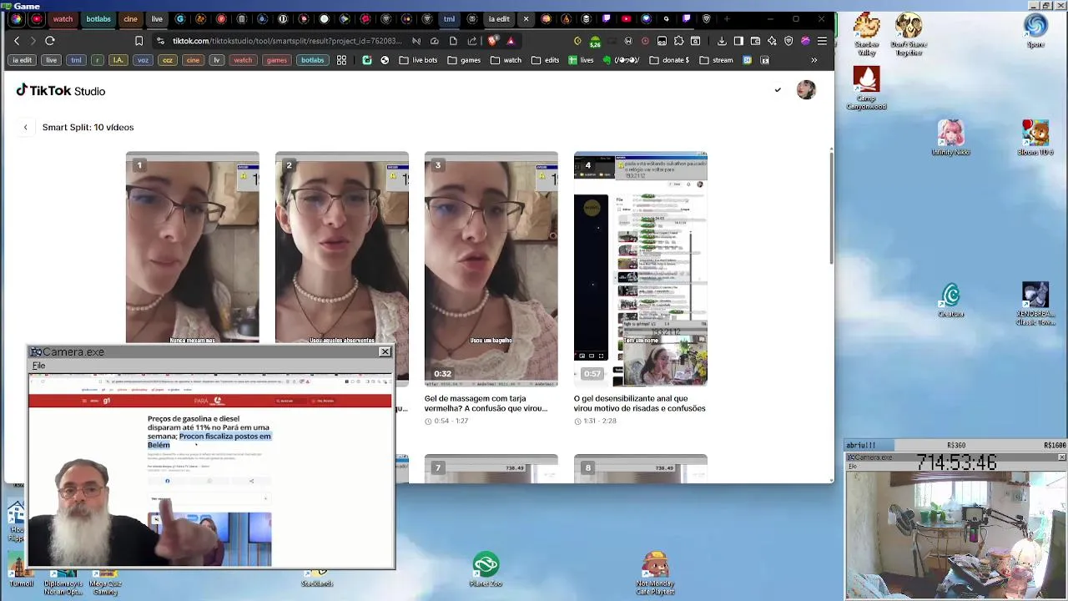This screenshot has height=601, width=1068.
Task: Open the Not Monday Cafe Playtest shortcut
Action: (x=655, y=573)
